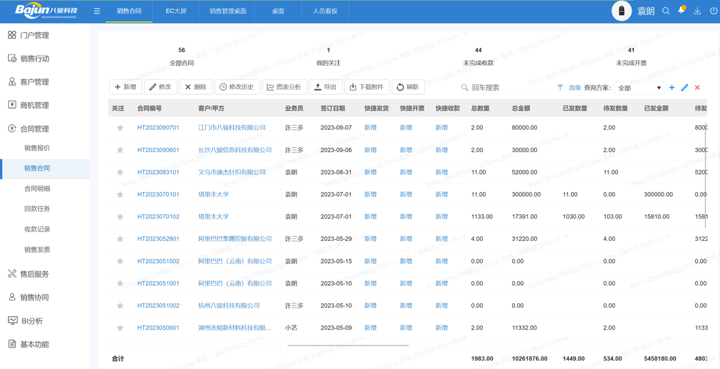Image resolution: width=720 pixels, height=369 pixels.
Task: Toggle the star on the 塔里木大学 row
Action: [119, 194]
